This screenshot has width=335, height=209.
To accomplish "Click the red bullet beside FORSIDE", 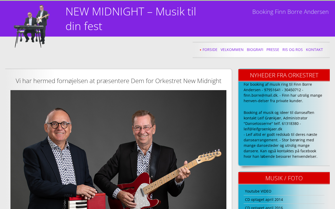I will pyautogui.click(x=200, y=50).
